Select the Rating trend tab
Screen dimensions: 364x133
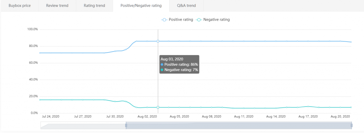point(95,6)
